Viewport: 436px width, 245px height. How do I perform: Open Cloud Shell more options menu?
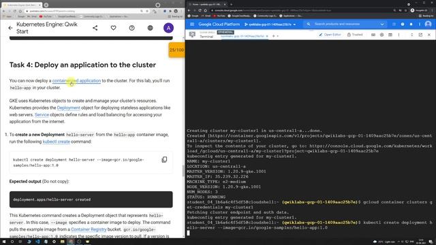399,35
